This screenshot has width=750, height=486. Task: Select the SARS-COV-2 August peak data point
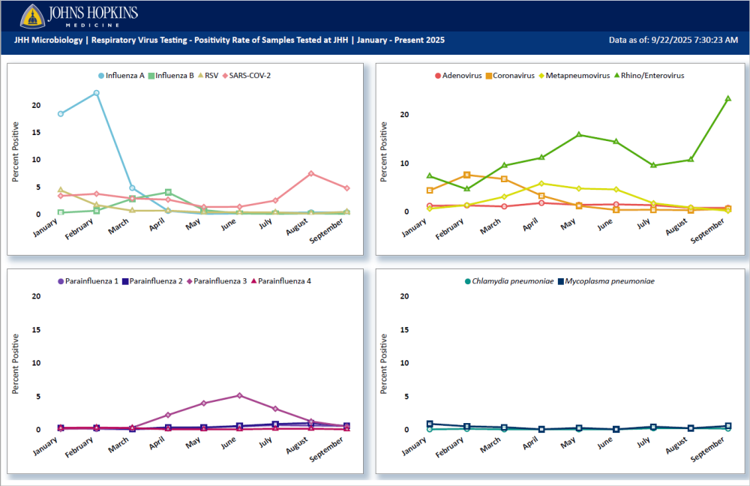pyautogui.click(x=311, y=173)
